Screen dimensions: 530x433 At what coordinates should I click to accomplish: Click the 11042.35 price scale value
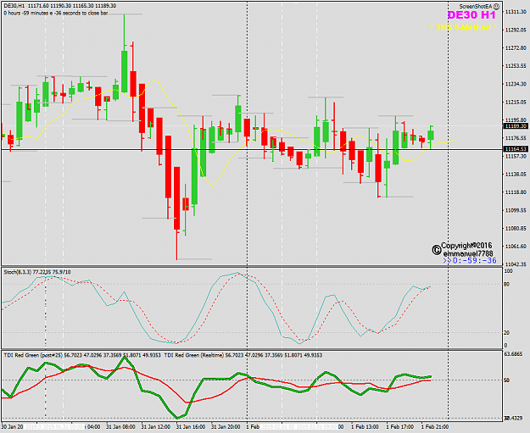pyautogui.click(x=516, y=264)
